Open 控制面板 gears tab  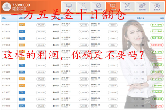click(142, 7)
